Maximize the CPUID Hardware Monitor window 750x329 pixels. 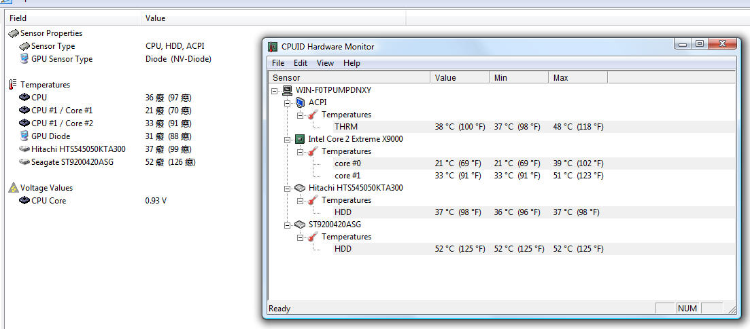[x=700, y=44]
